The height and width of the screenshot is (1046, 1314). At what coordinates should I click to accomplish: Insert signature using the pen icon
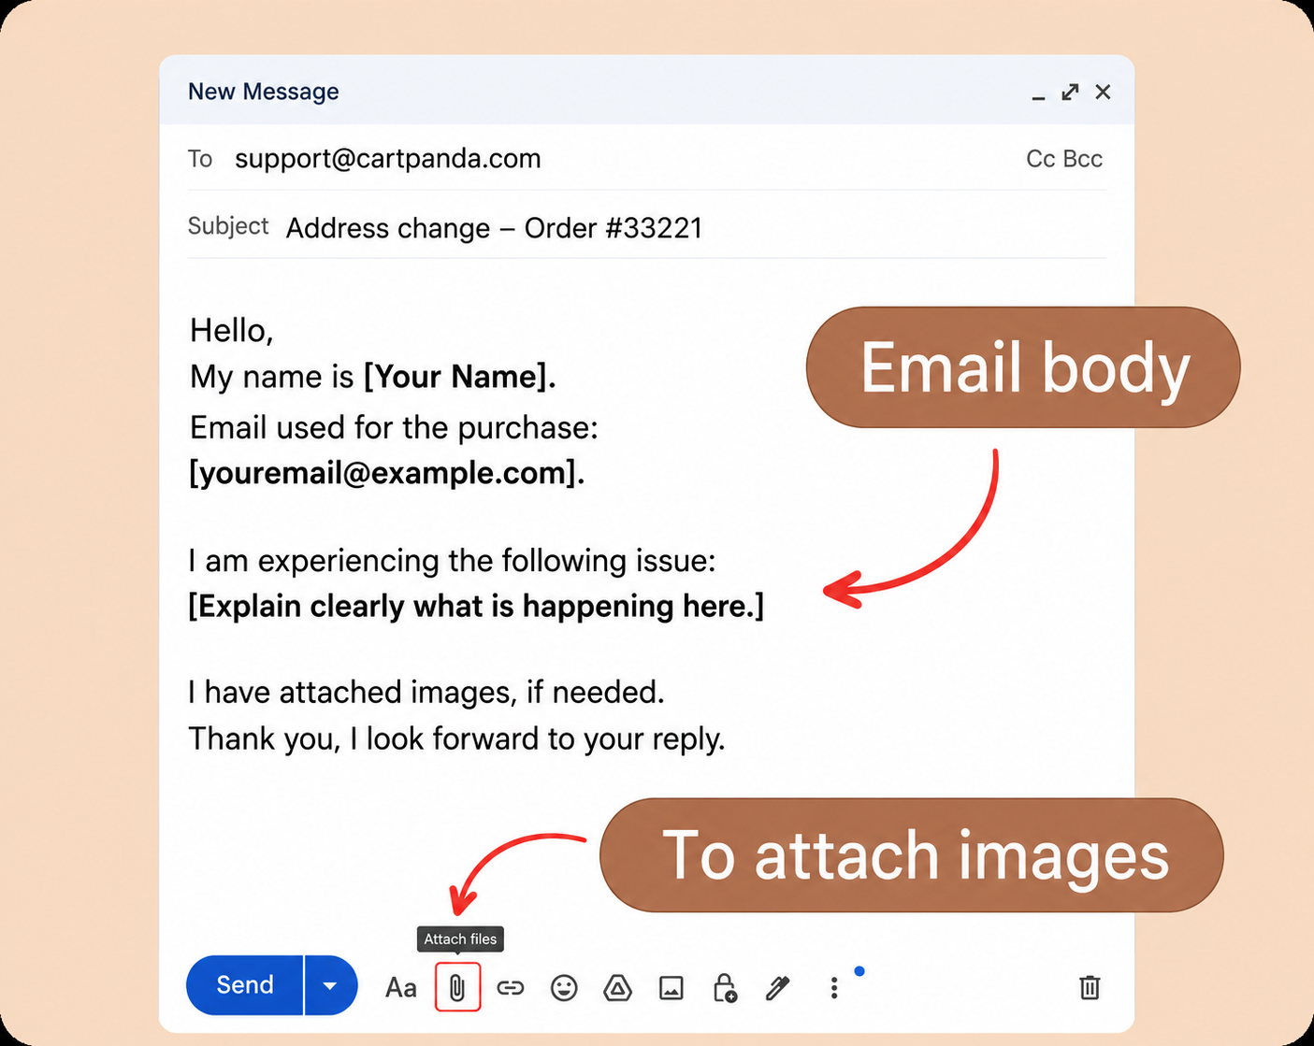(778, 987)
